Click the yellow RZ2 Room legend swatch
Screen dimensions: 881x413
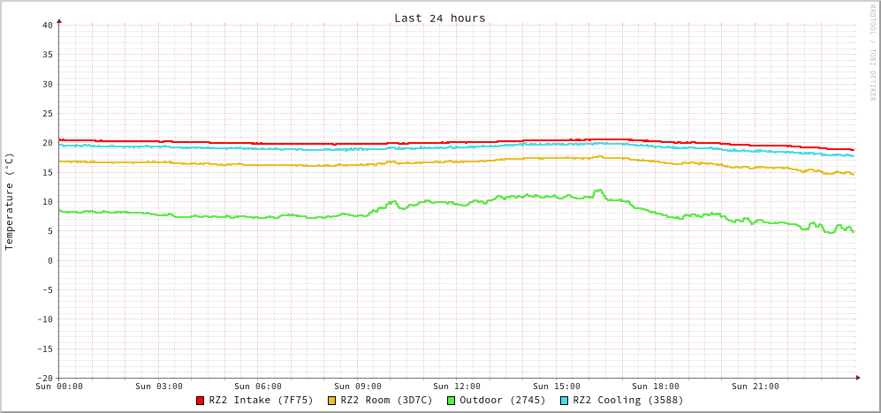click(x=332, y=401)
